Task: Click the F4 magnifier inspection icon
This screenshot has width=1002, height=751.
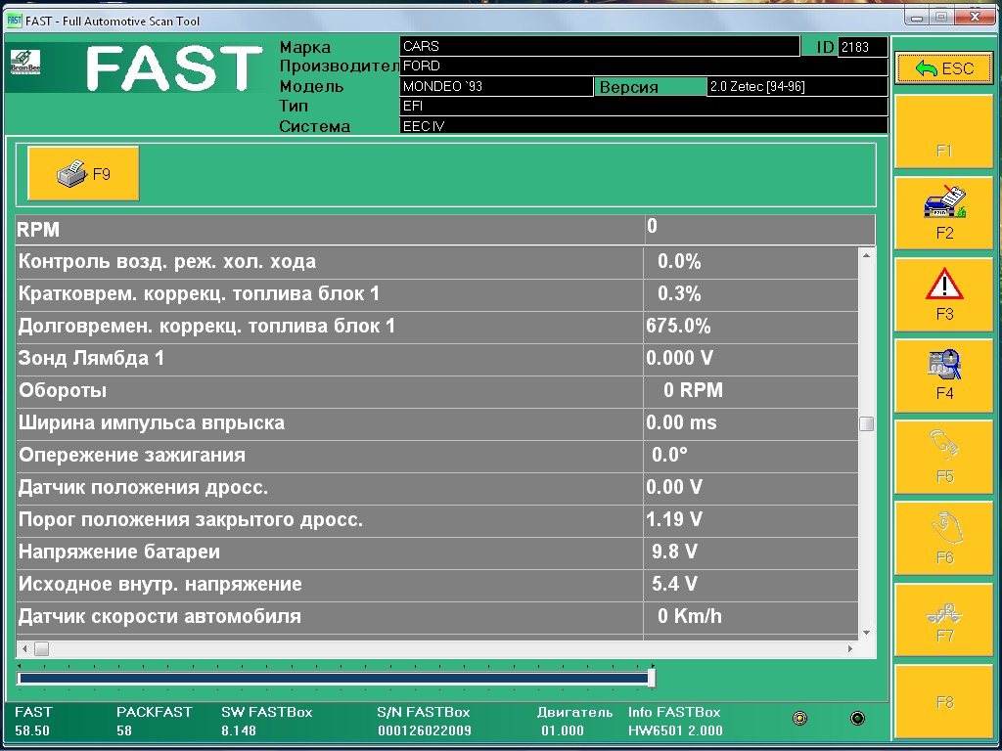Action: [944, 376]
